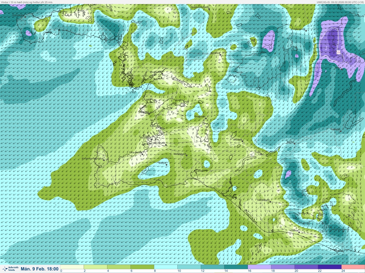Click the Bláfjöll station label
The height and width of the screenshot is (273, 365).
162,163
